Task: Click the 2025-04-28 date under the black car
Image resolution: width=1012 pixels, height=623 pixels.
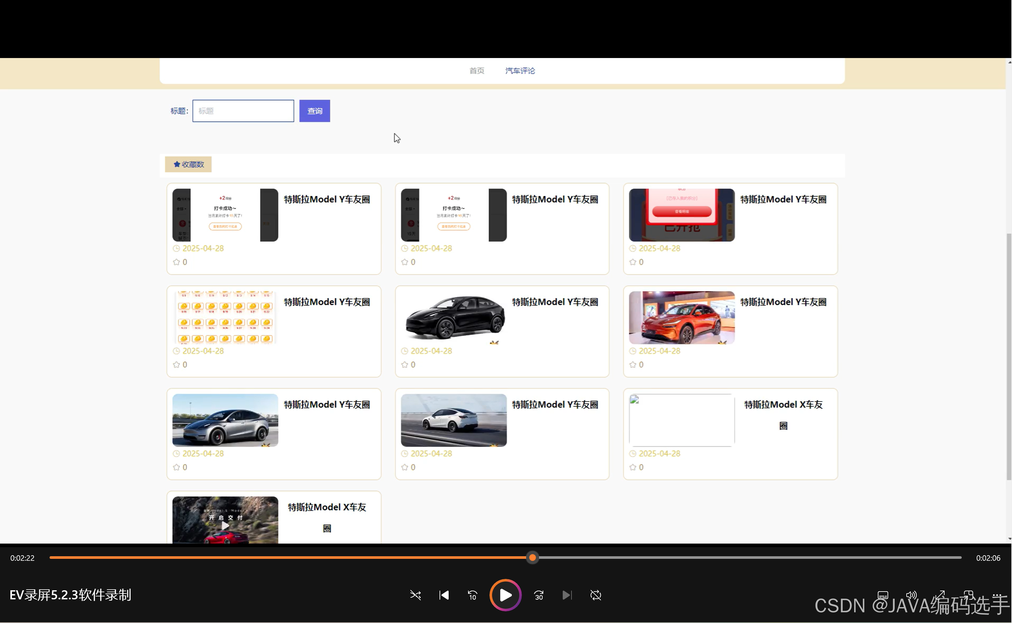Action: click(x=431, y=351)
